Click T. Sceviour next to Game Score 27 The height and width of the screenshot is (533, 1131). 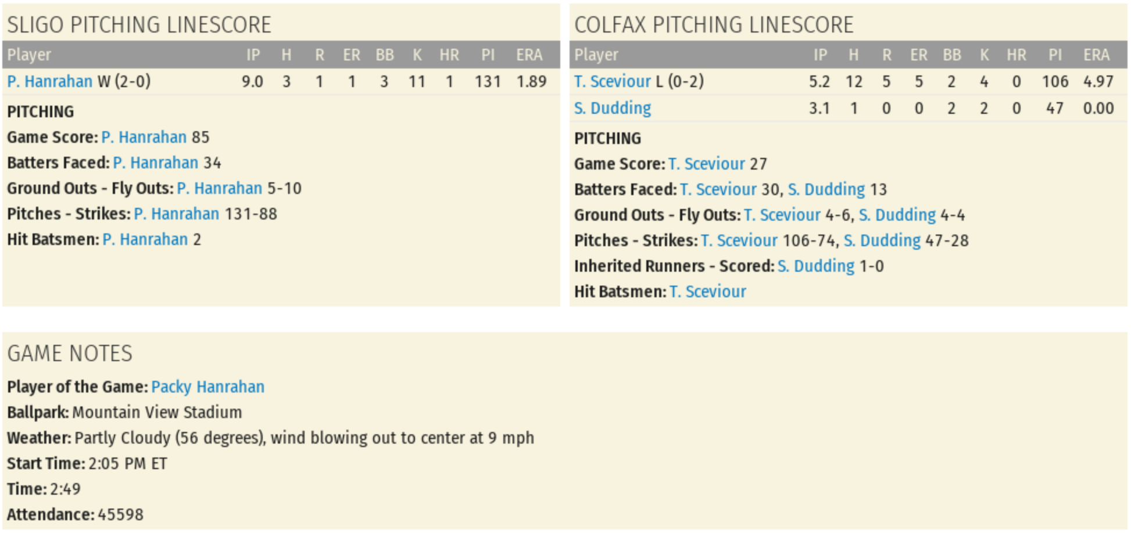click(706, 164)
